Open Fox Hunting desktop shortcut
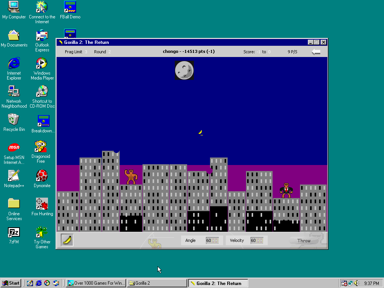Screen dimensions: 384x288 click(42, 204)
